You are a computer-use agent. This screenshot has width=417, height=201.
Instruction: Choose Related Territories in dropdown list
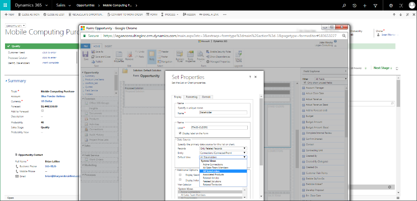212,185
